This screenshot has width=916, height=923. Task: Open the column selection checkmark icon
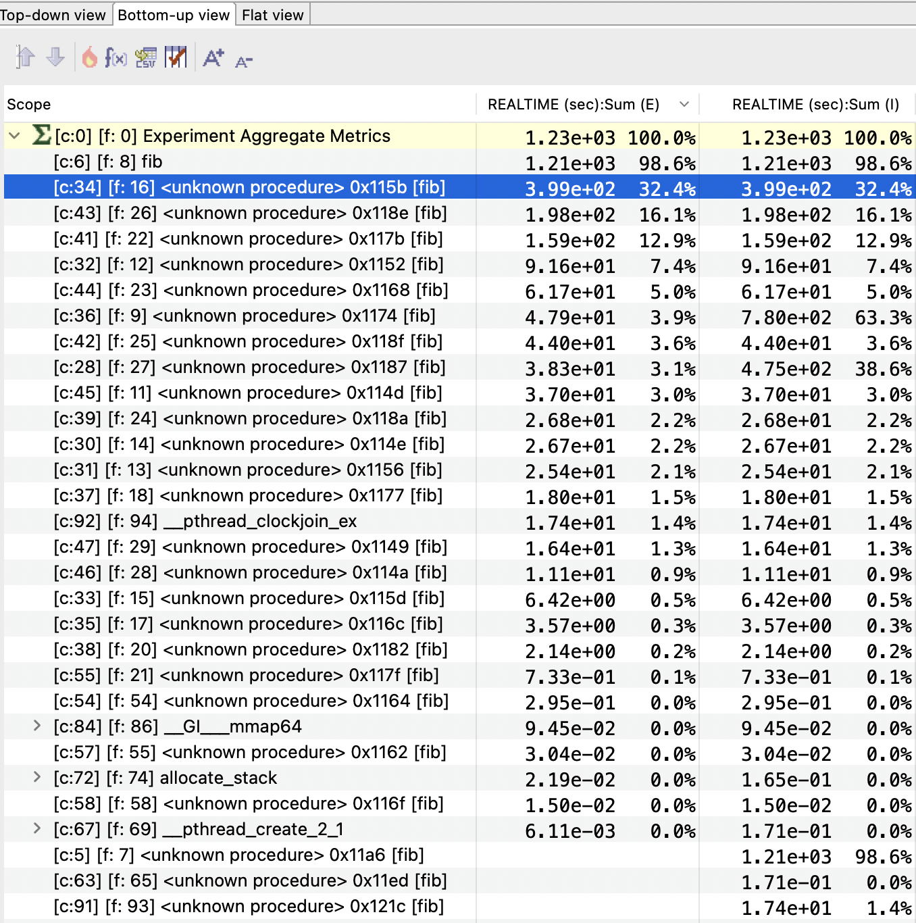(x=176, y=57)
